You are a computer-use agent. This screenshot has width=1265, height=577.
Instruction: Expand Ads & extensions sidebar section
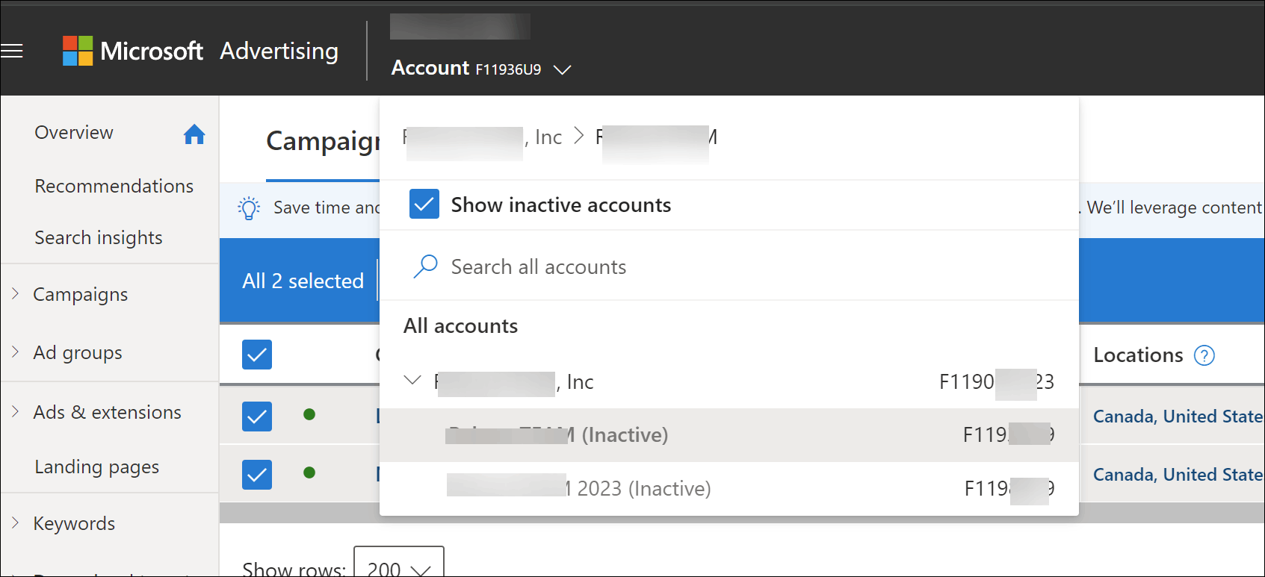(15, 411)
